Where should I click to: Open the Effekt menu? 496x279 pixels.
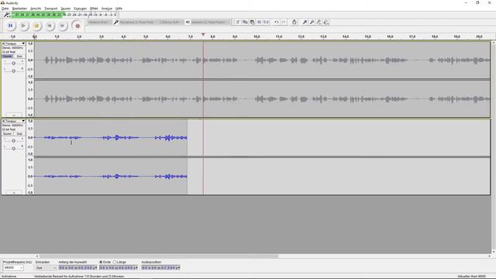click(94, 9)
